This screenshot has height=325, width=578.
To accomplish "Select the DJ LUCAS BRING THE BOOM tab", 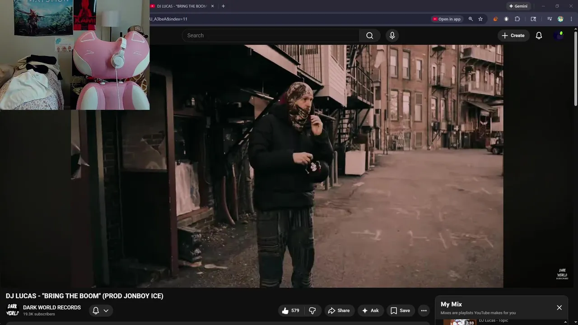I will (x=182, y=6).
